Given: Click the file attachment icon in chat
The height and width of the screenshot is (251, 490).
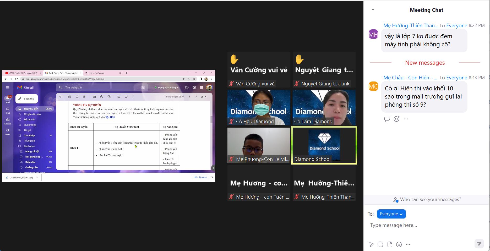Looking at the screenshot, I should [390, 244].
